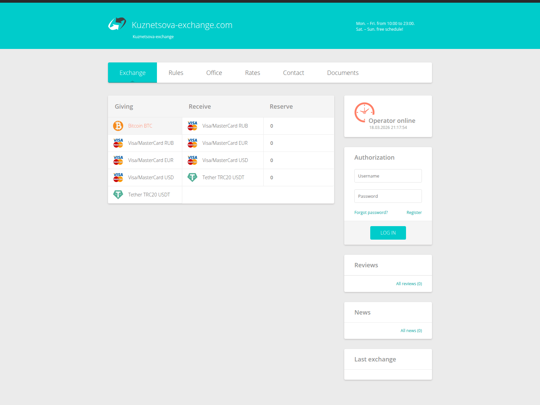The height and width of the screenshot is (405, 540).
Task: Click the Kuznetsova-exchange logo arrows icon
Action: (117, 24)
